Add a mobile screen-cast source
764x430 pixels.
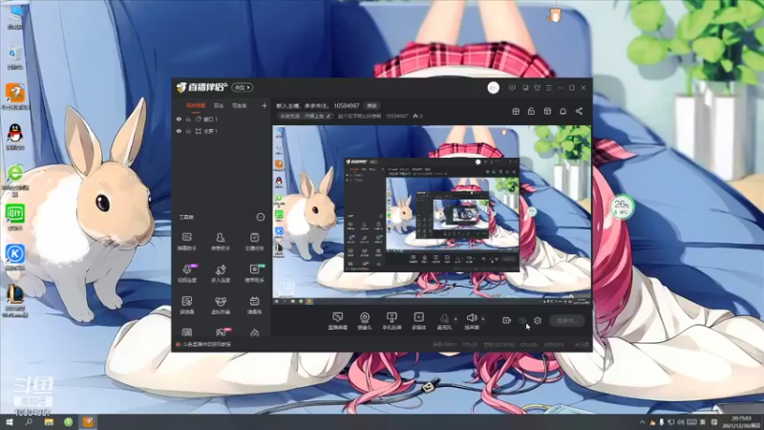[392, 321]
